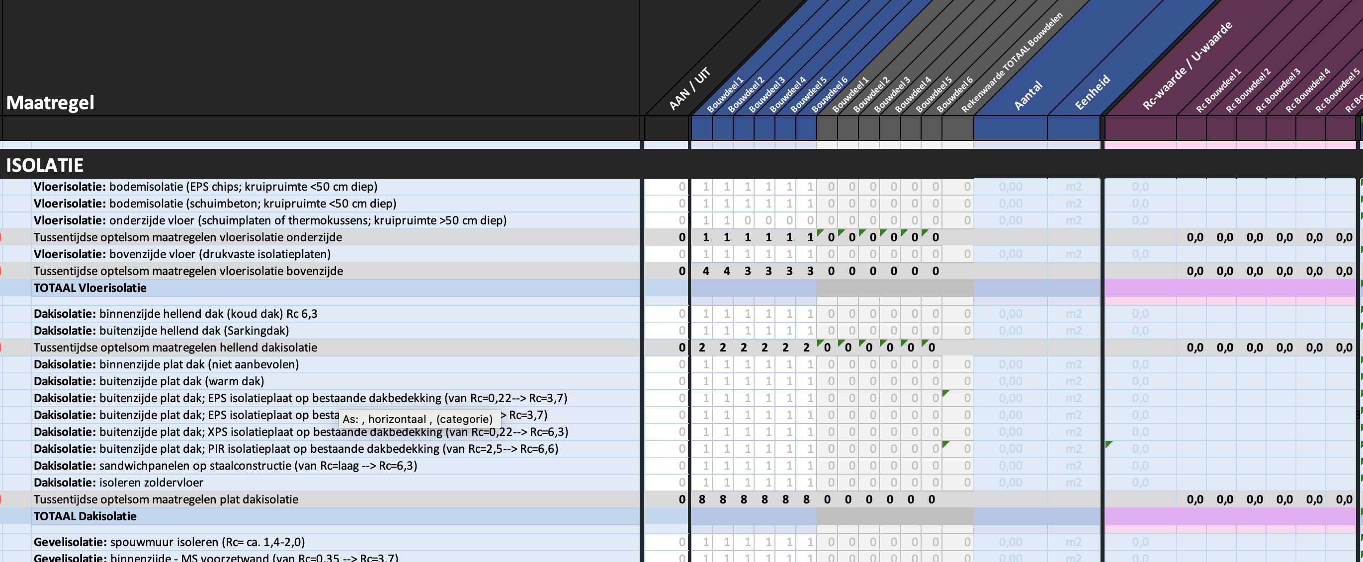Select the Maatregel header cell

click(50, 102)
